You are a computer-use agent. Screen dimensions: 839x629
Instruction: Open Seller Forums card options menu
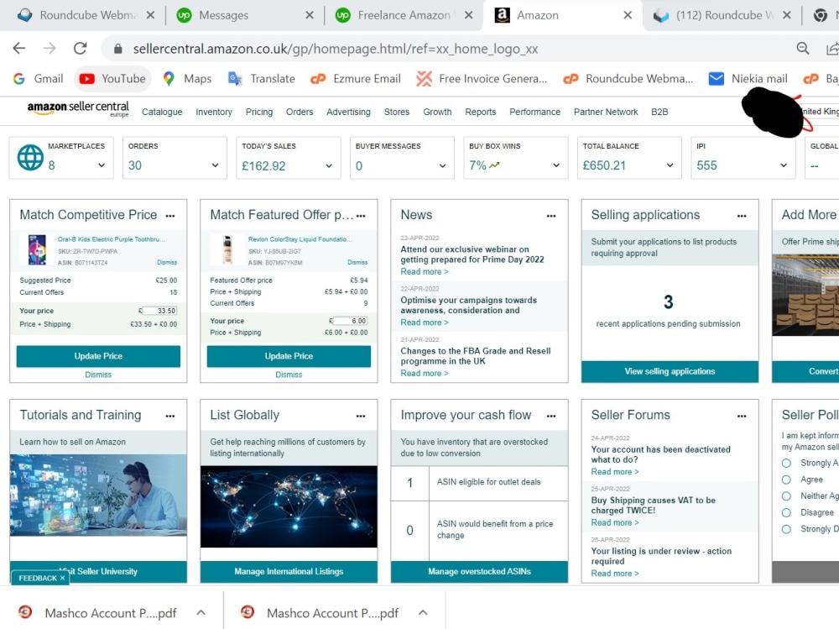point(742,416)
